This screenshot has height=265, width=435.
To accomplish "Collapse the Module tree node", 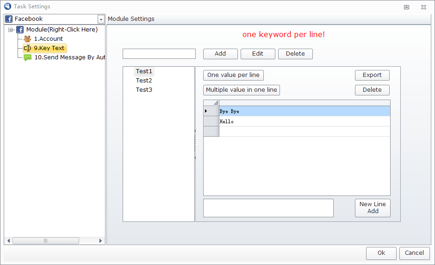I will (11, 30).
